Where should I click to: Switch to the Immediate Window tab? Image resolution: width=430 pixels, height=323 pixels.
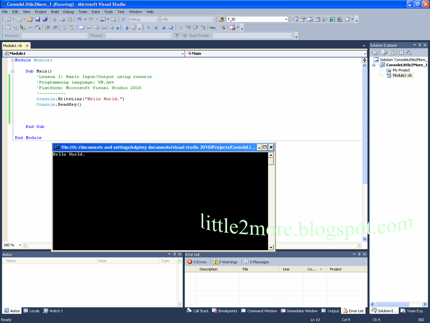click(299, 311)
